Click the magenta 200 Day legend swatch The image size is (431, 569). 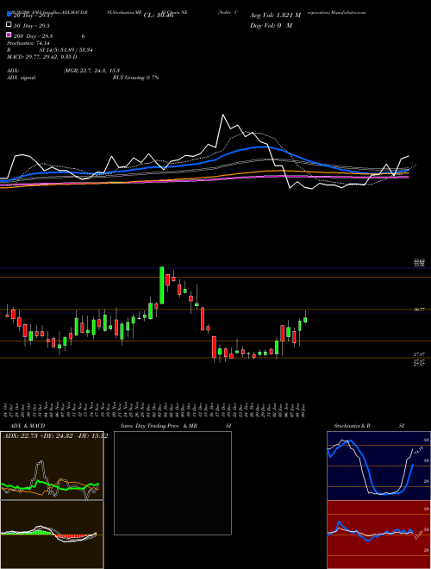pyautogui.click(x=9, y=35)
